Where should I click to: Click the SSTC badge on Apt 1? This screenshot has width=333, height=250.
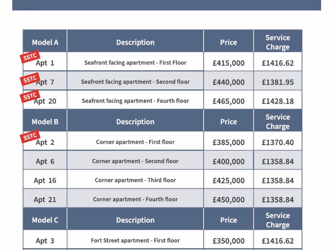pos(30,57)
